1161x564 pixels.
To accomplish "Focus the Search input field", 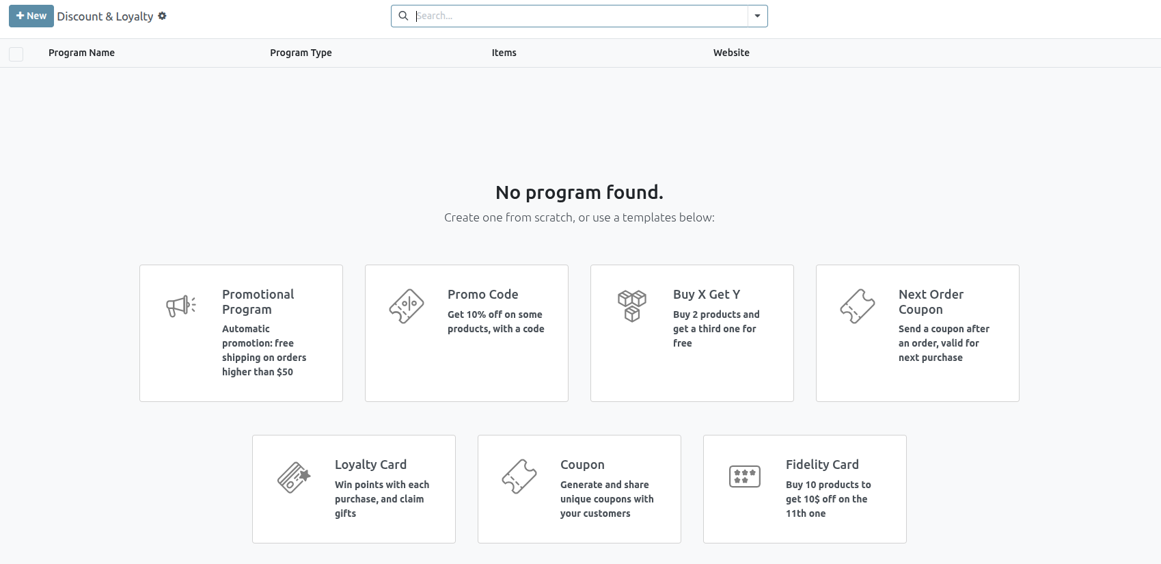I will point(581,16).
